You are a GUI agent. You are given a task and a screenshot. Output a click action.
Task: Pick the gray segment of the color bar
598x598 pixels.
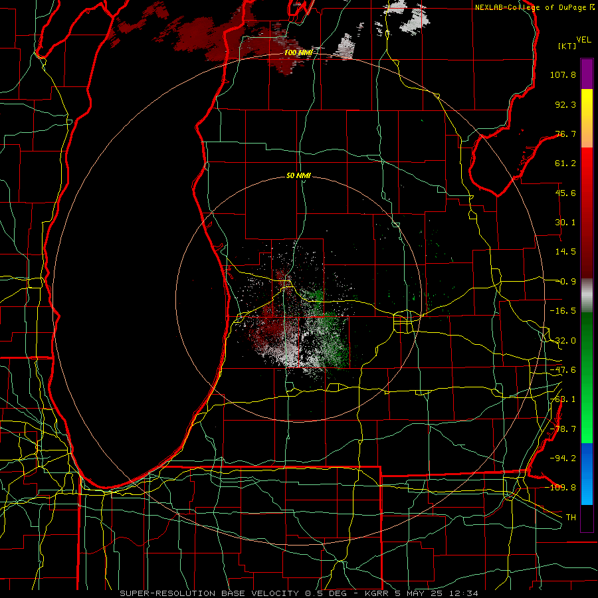coord(587,296)
